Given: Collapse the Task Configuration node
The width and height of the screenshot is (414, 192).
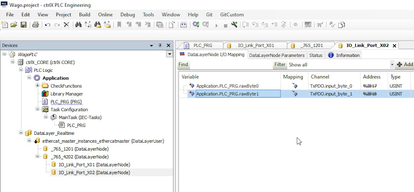Looking at the screenshot, I should click(x=37, y=109).
